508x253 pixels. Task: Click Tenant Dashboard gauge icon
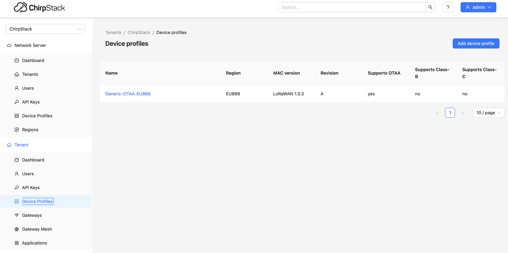point(17,160)
